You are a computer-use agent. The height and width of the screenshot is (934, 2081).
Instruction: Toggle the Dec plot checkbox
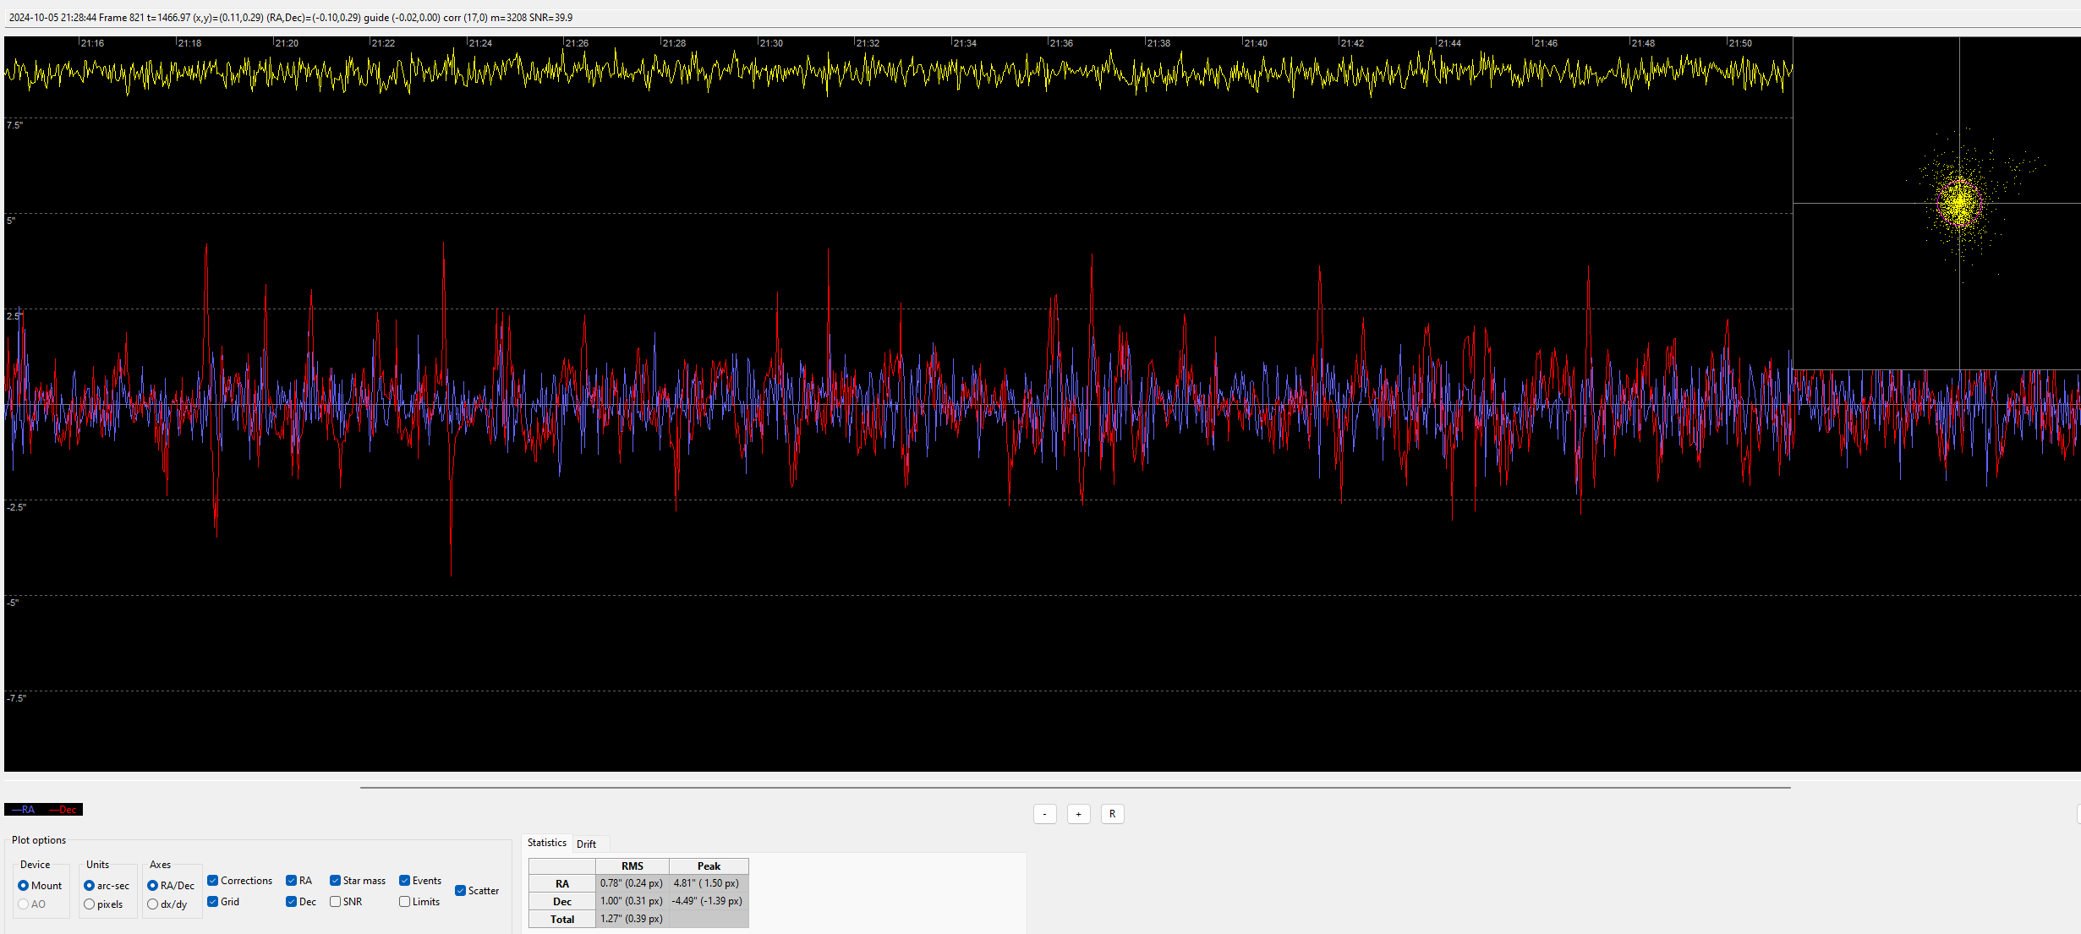click(291, 902)
